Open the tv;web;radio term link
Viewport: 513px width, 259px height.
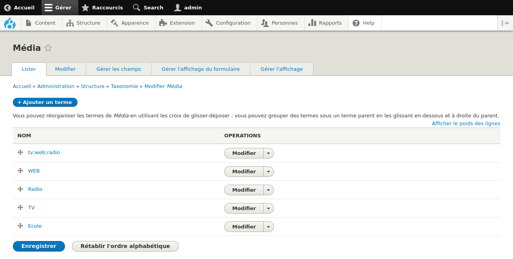44,153
